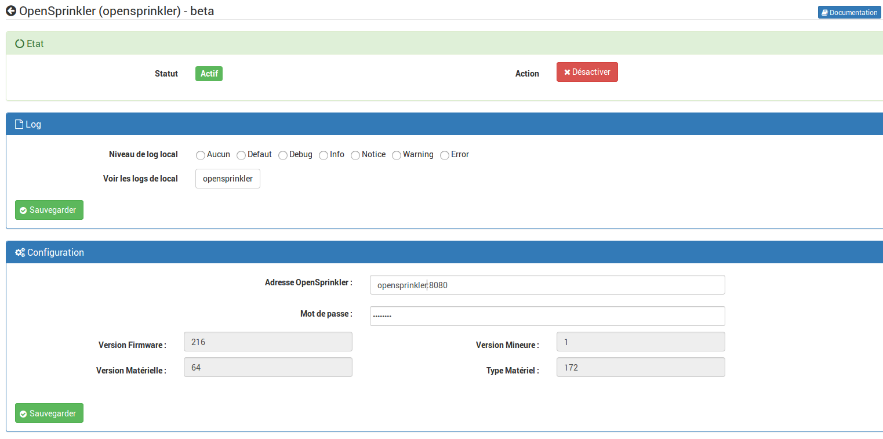Click the 'Statut' label
883x439 pixels.
pos(166,74)
